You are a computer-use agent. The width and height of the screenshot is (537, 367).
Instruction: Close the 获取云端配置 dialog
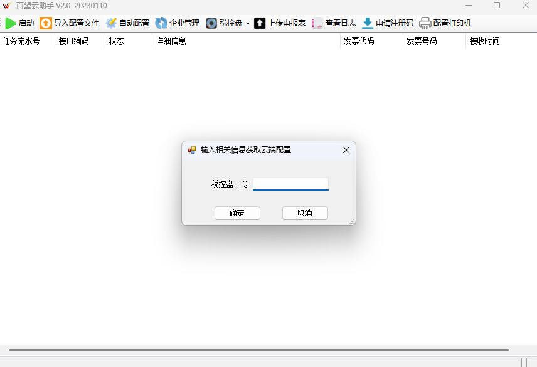click(346, 150)
